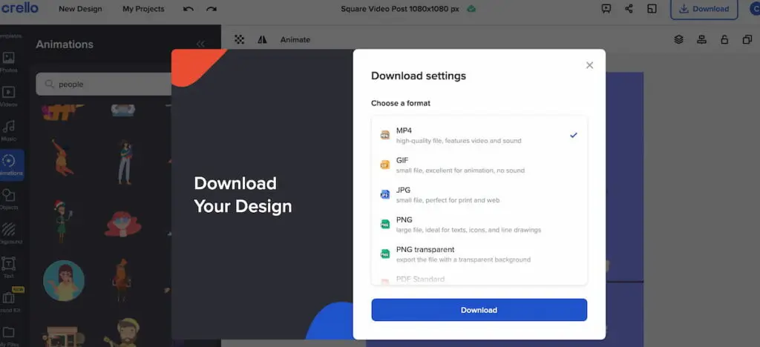The width and height of the screenshot is (760, 347).
Task: Click the flip icon in toolbar
Action: 262,40
